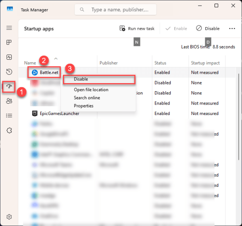
Task: Open the Performance page icon
Action: 9,57
